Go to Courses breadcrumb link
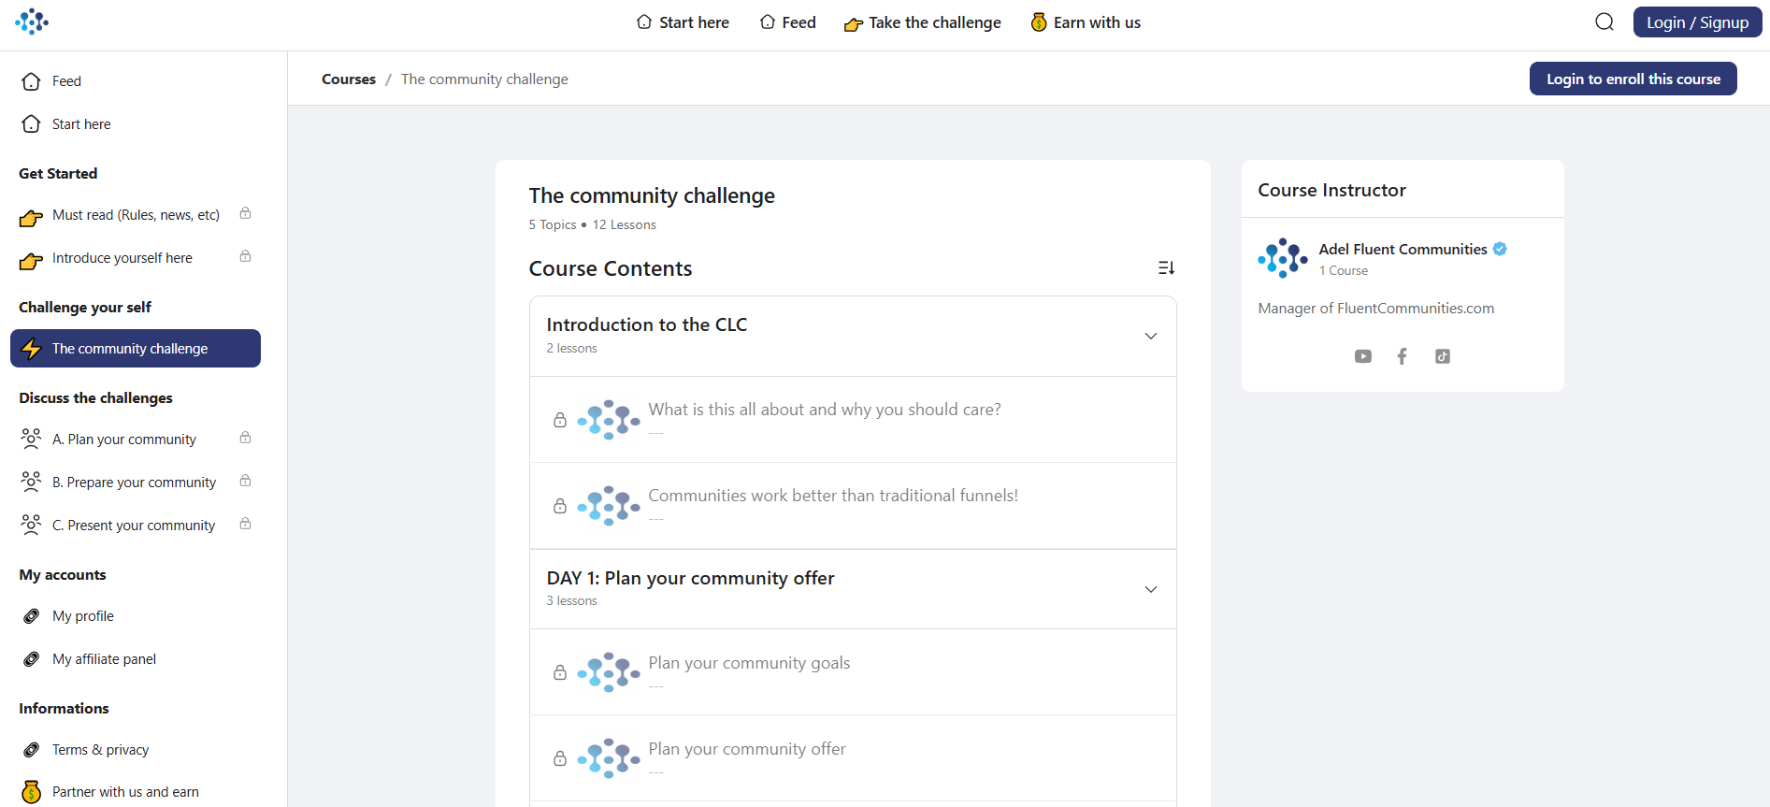This screenshot has width=1770, height=807. click(349, 79)
